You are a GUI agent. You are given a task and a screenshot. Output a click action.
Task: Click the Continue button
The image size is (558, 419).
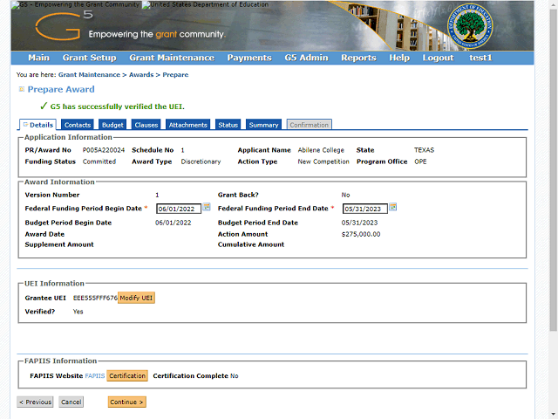[x=126, y=402]
